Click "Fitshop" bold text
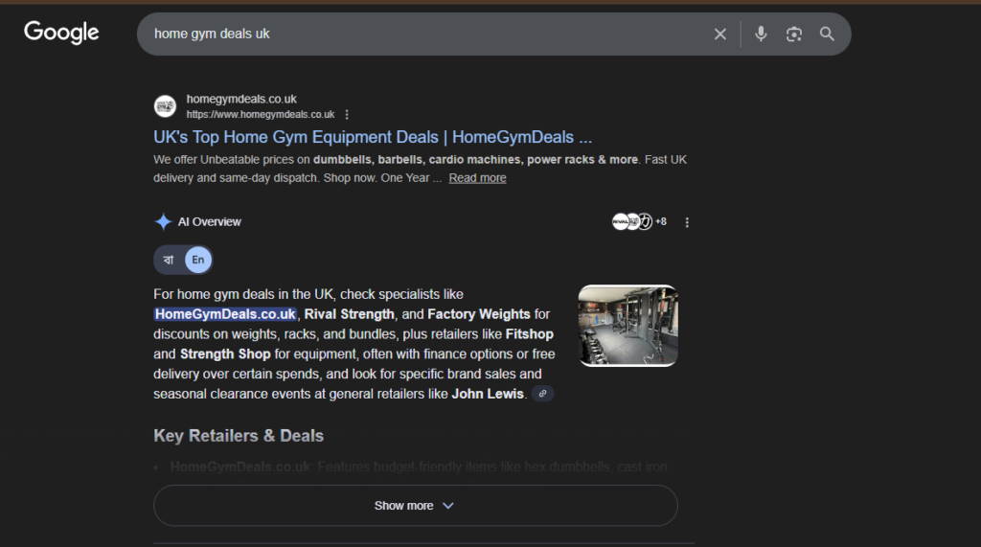Viewport: 981px width, 547px height. (529, 334)
